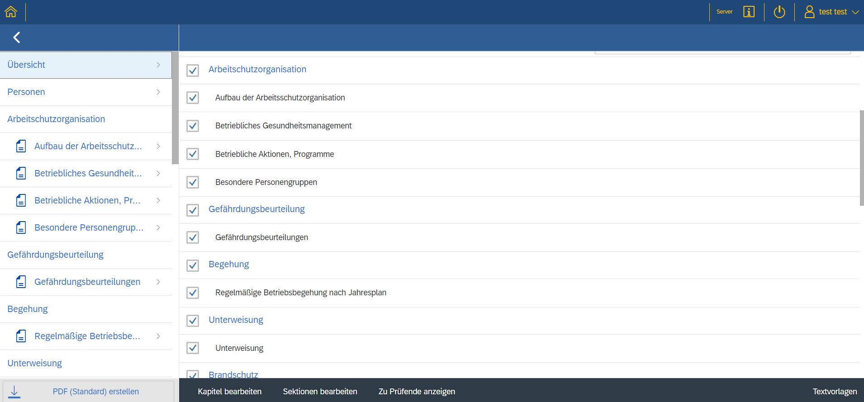Screen dimensions: 864x402
Task: Toggle Betriebliches Gesundheitsmanagement checkbox
Action: point(193,126)
